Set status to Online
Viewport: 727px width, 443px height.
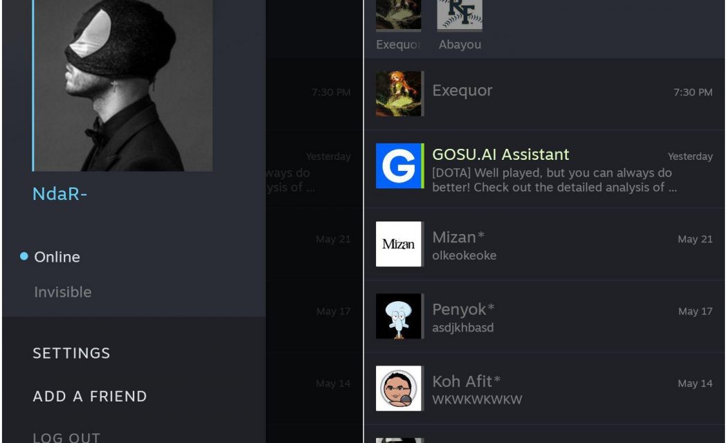pos(57,257)
